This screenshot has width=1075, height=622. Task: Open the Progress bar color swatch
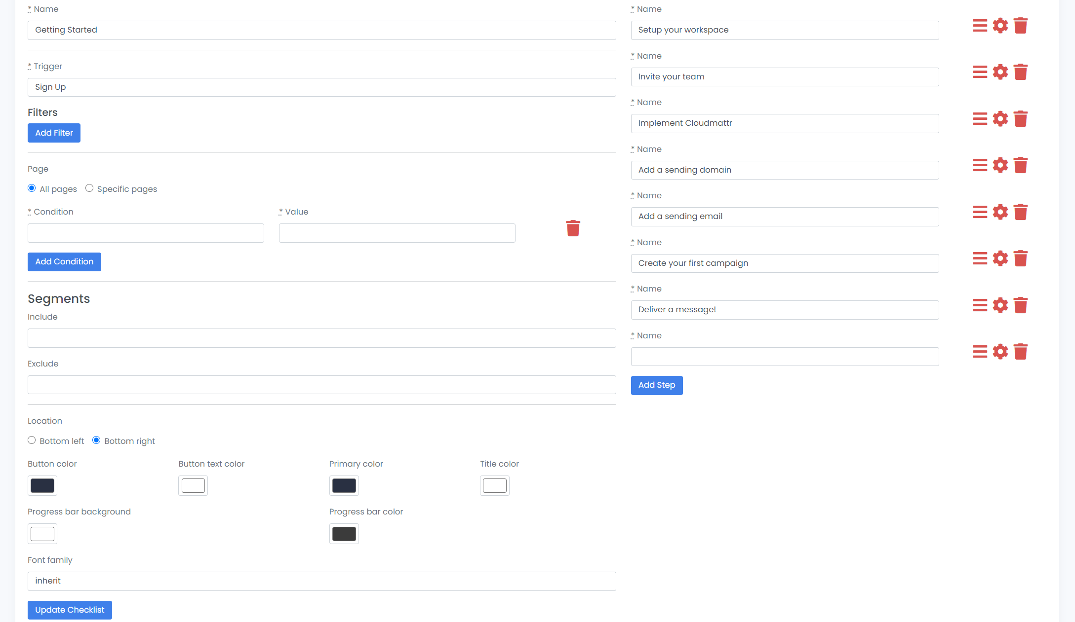(x=344, y=534)
